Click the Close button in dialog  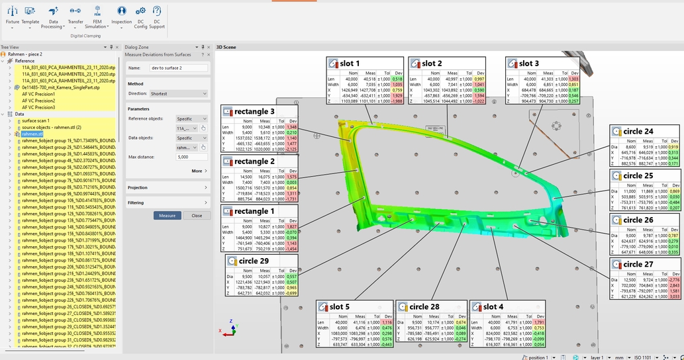coord(197,216)
